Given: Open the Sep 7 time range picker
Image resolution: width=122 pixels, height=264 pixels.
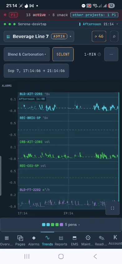Looking at the screenshot, I should click(36, 71).
